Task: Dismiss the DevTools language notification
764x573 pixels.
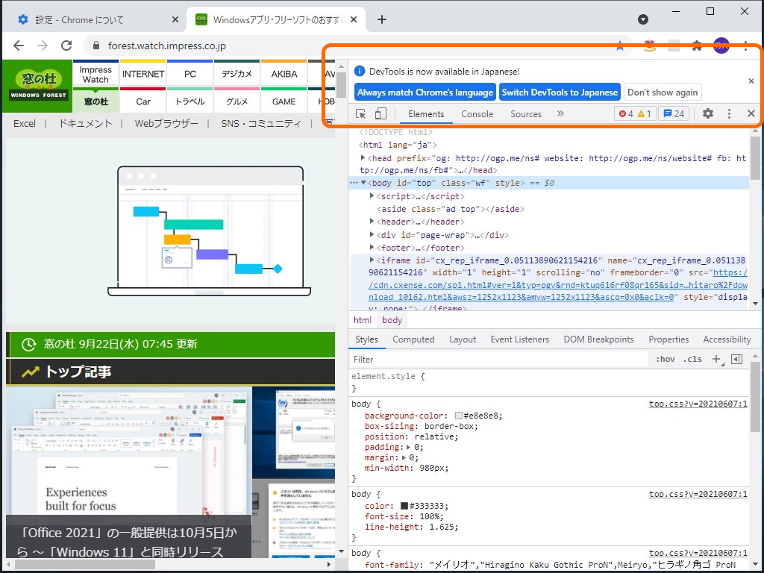Action: tap(751, 81)
